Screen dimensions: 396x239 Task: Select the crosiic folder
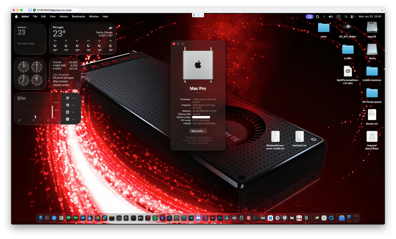click(x=348, y=52)
